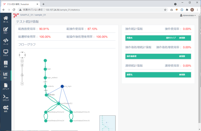
Task: Pan the flow graph up with navigation arrow
Action: (22, 52)
